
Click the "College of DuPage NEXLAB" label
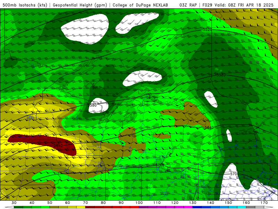[x=140, y=5]
